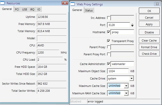Enable the Parent Proxy checkbox
This screenshot has height=105, width=162.
pyautogui.click(x=109, y=47)
